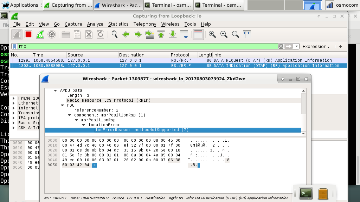Add a filter button with plus
Image resolution: width=360 pixels, height=202 pixels.
click(340, 46)
